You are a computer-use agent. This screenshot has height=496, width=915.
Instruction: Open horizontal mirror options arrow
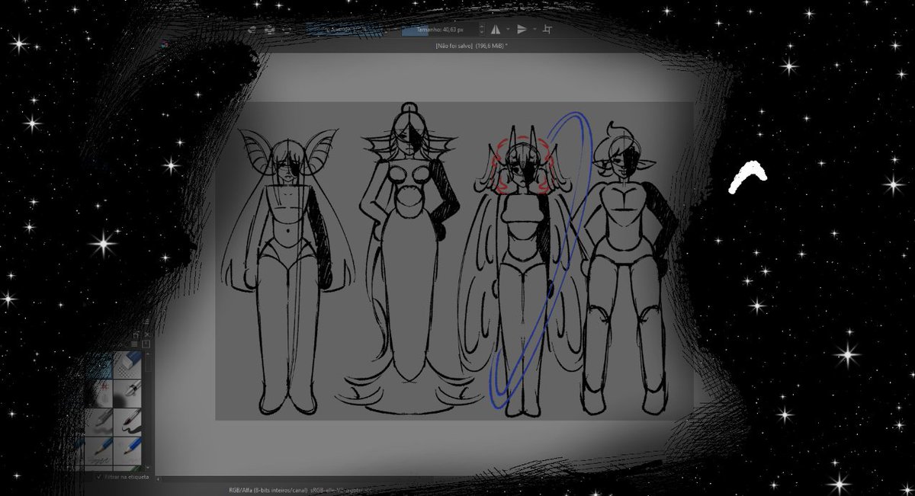pos(508,29)
